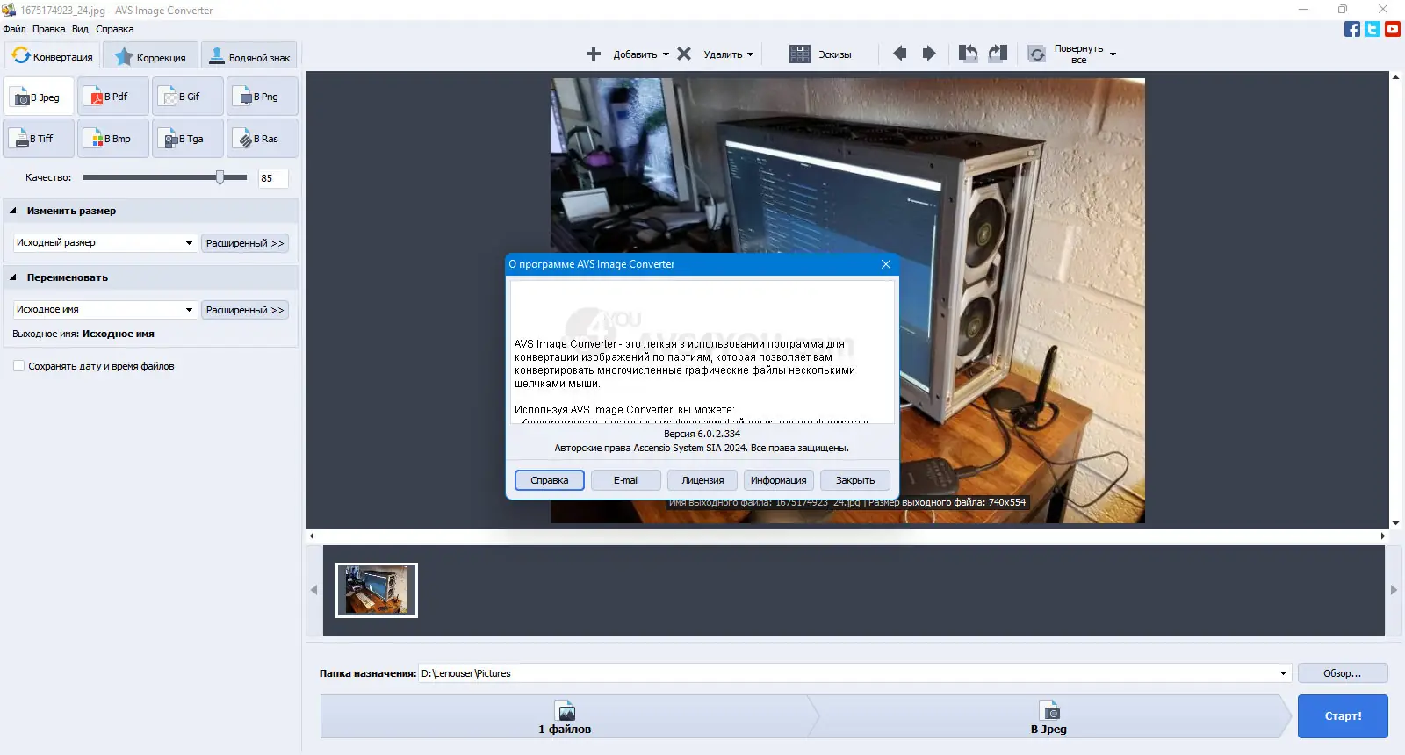Choose the 'В Gif' output format
The height and width of the screenshot is (755, 1405).
[x=187, y=97]
